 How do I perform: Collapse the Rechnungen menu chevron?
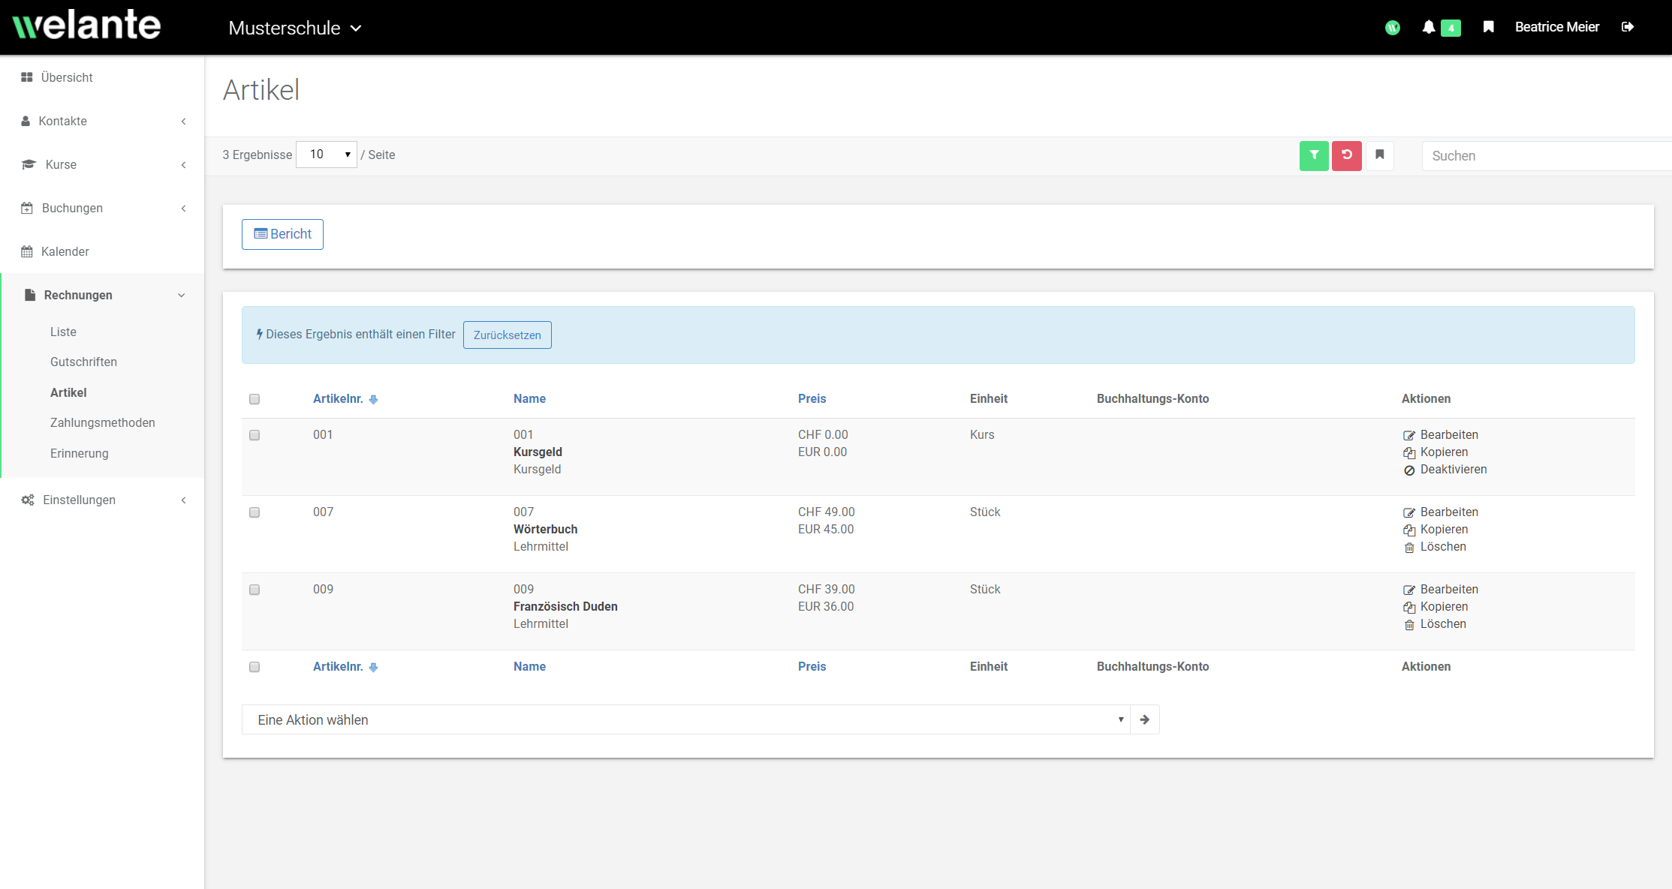point(181,296)
